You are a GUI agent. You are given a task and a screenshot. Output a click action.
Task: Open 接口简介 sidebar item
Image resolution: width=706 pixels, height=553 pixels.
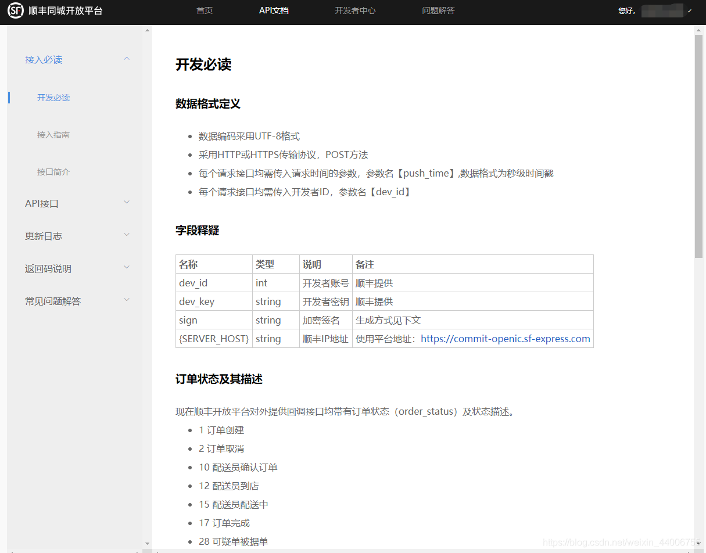point(53,172)
